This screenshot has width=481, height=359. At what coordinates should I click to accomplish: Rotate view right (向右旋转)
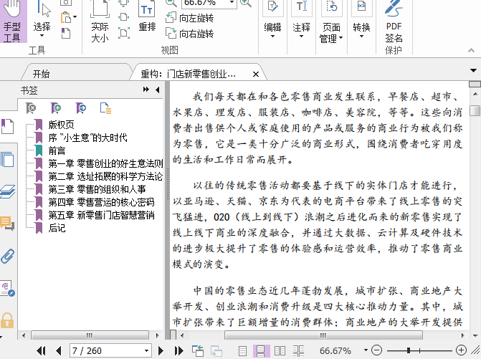coord(189,34)
